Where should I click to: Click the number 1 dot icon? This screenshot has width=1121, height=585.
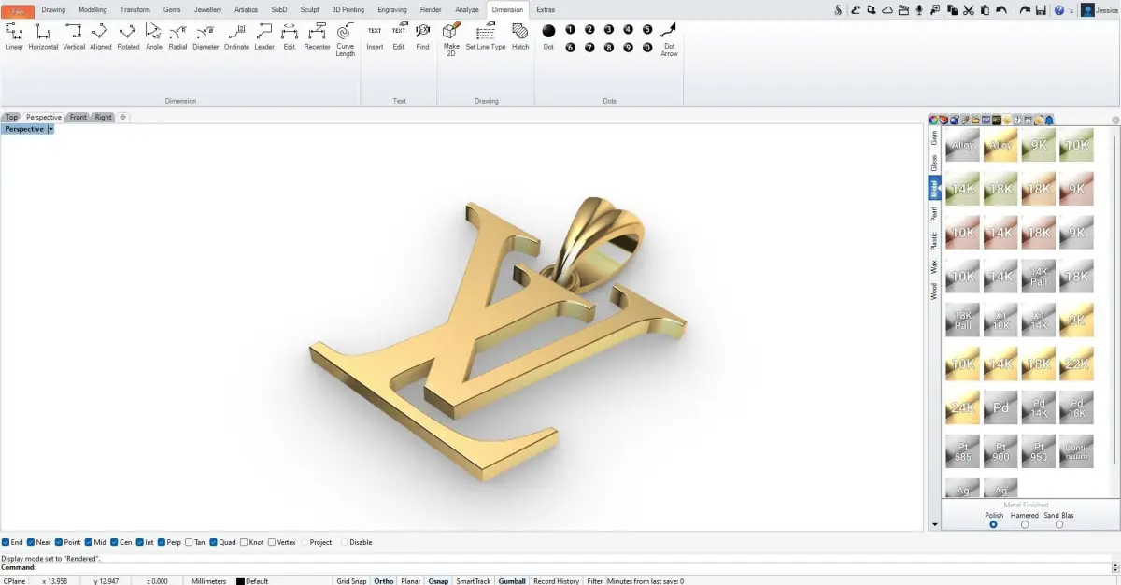pos(570,30)
